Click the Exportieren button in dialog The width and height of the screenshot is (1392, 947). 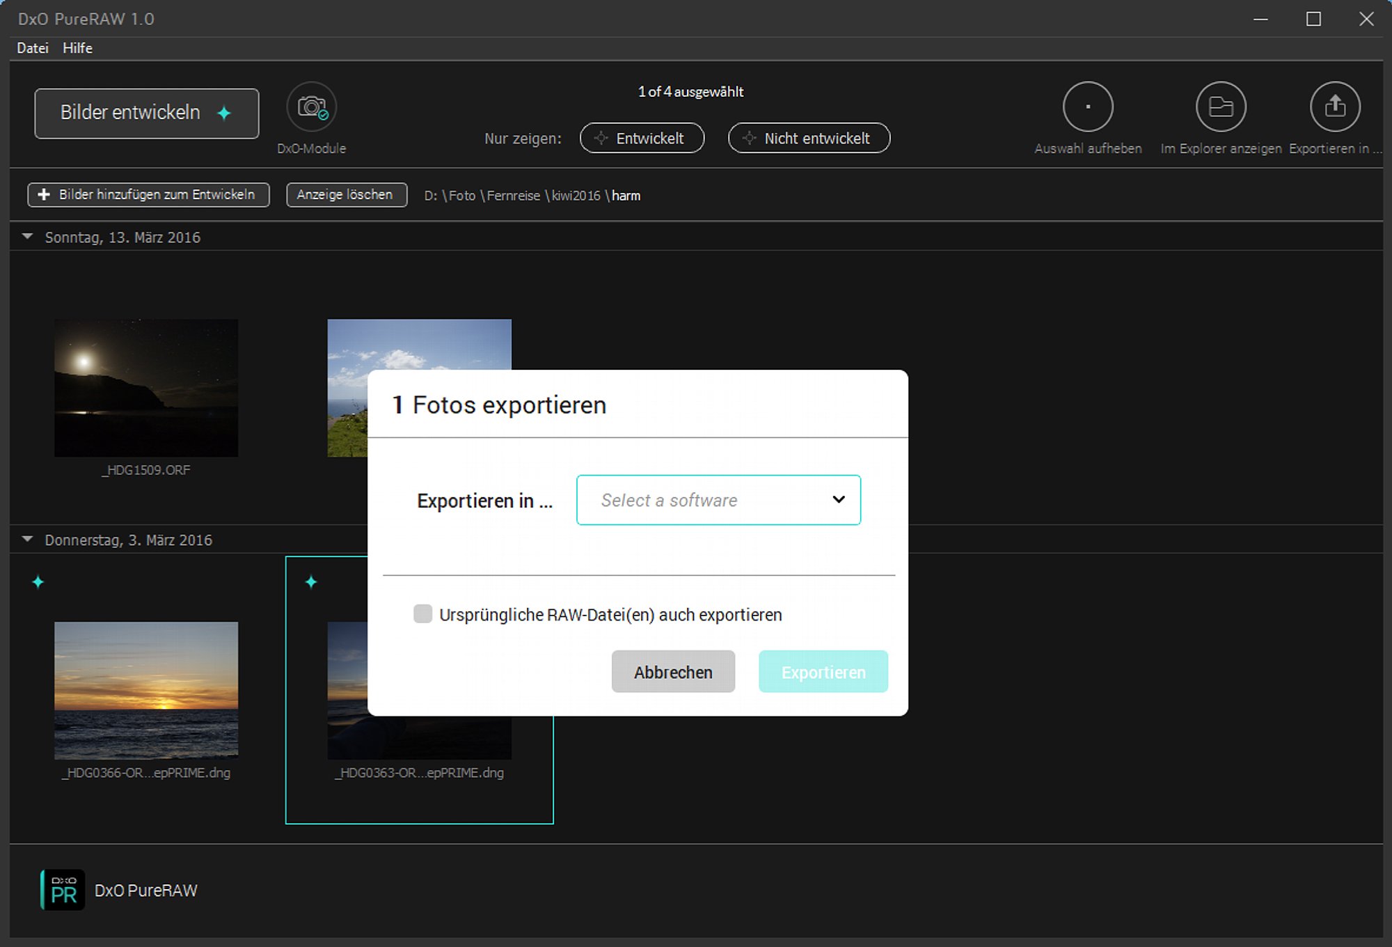(823, 672)
